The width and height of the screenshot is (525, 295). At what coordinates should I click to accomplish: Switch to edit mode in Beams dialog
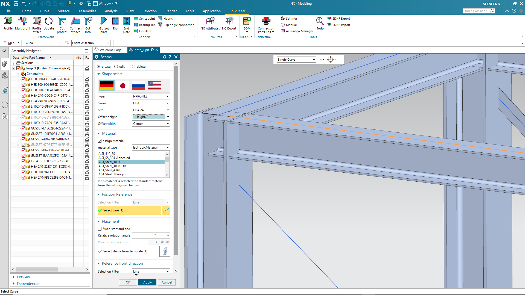(116, 66)
